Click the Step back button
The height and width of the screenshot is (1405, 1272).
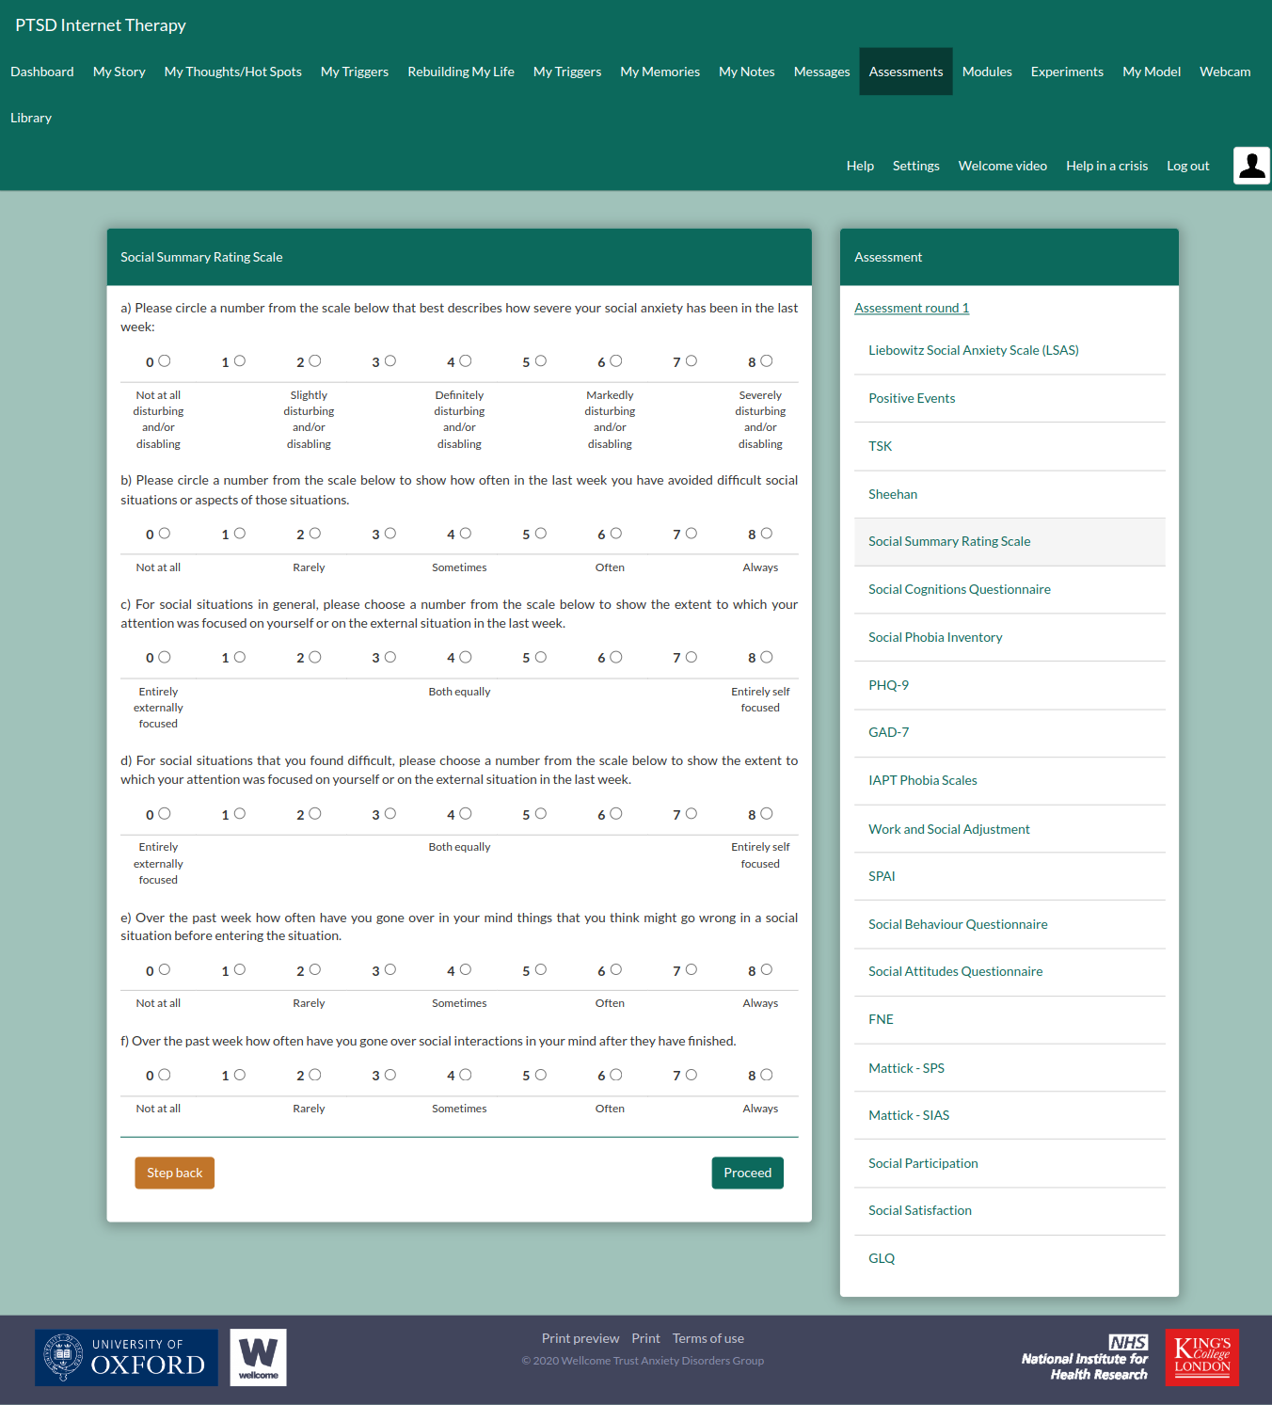(175, 1173)
